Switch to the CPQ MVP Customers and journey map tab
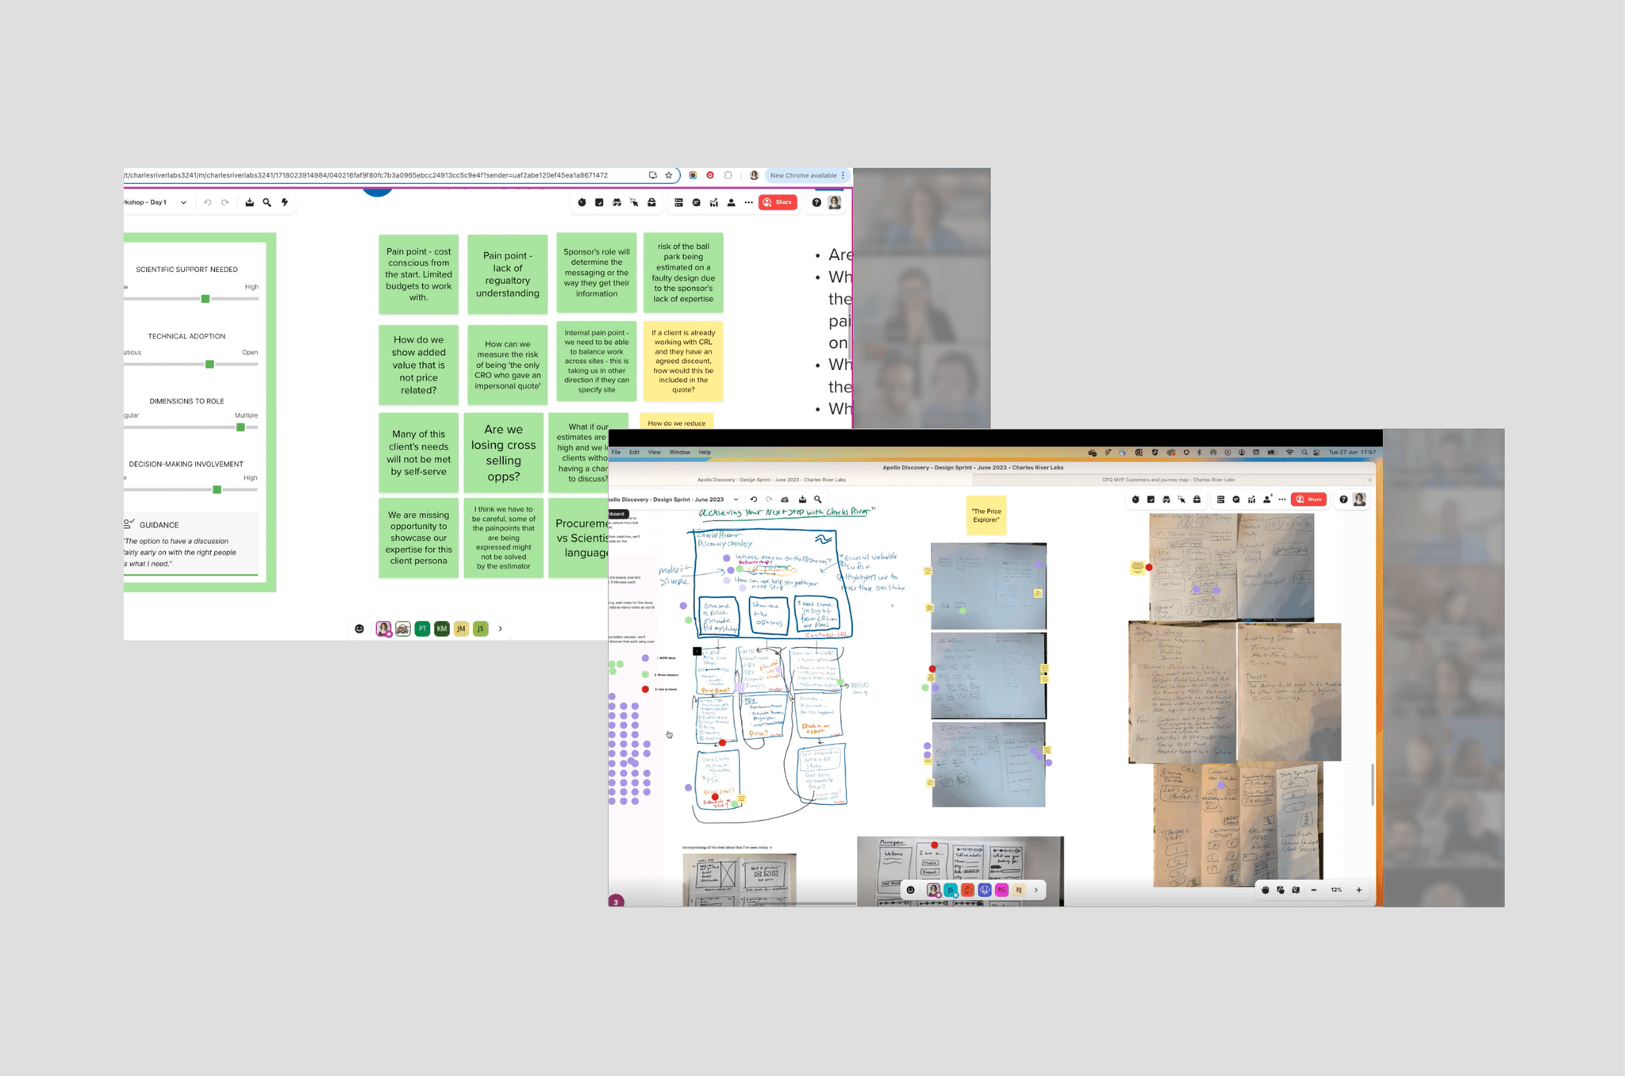 coord(1168,480)
